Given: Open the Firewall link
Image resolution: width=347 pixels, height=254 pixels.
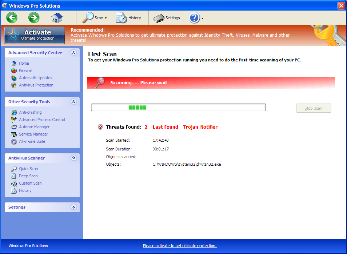Looking at the screenshot, I should tap(26, 70).
